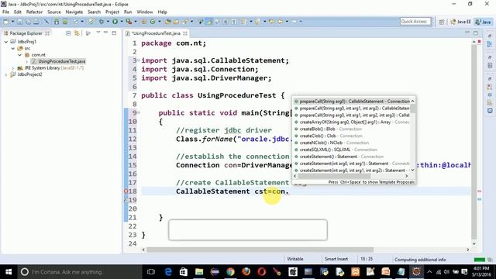Open the File menu
Image resolution: width=496 pixels, height=279 pixels.
(5, 12)
